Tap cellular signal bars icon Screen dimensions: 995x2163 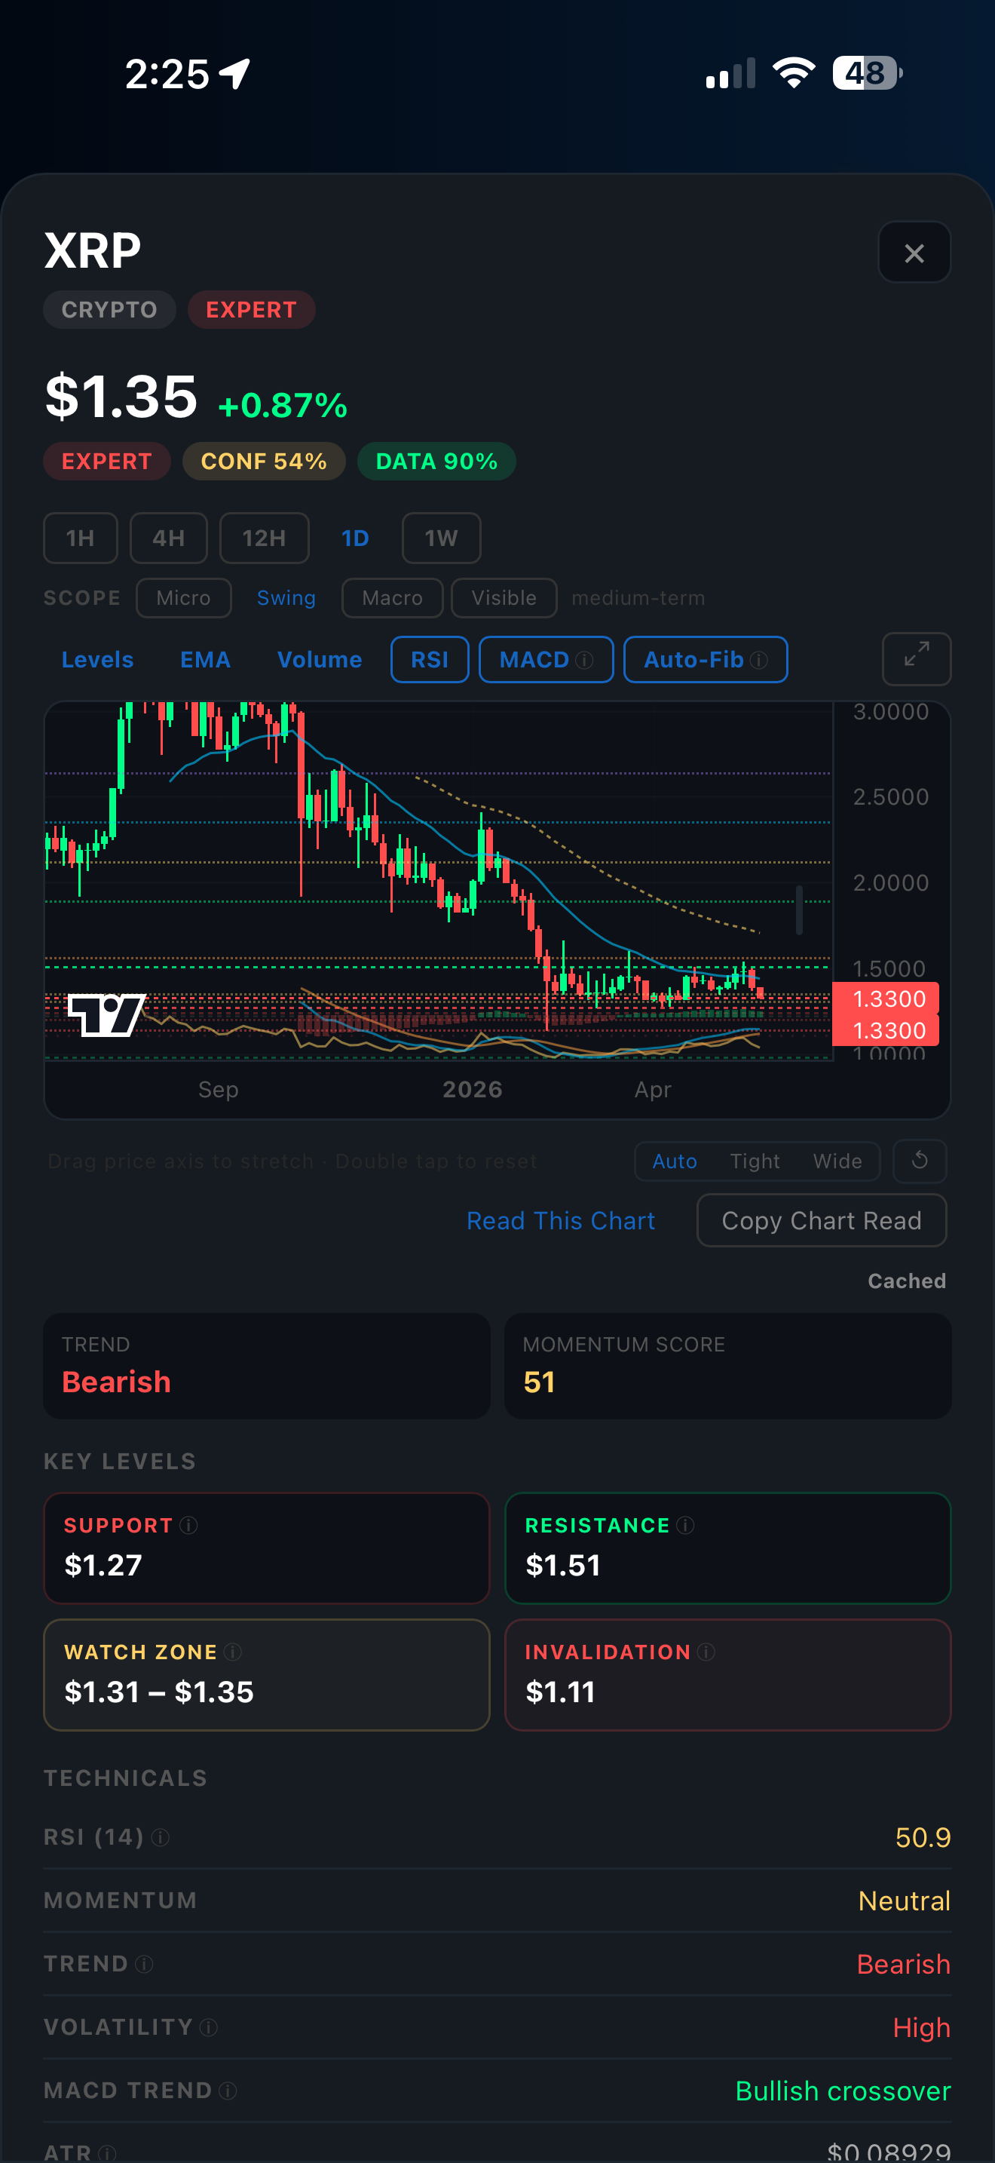[730, 73]
